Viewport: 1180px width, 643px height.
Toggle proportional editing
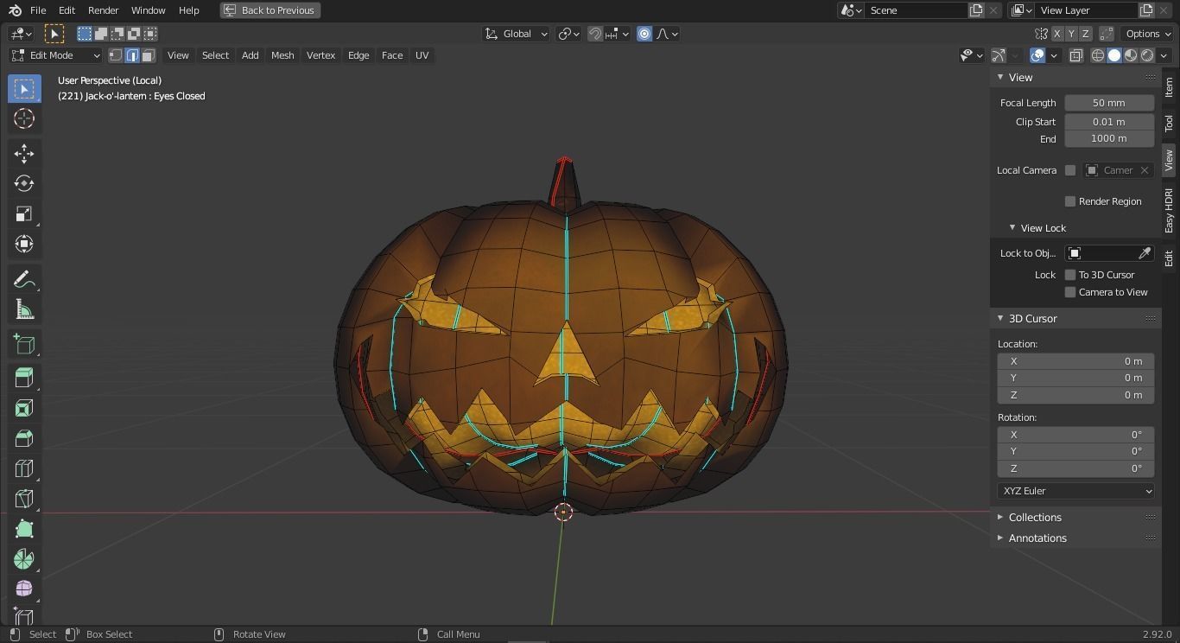644,34
